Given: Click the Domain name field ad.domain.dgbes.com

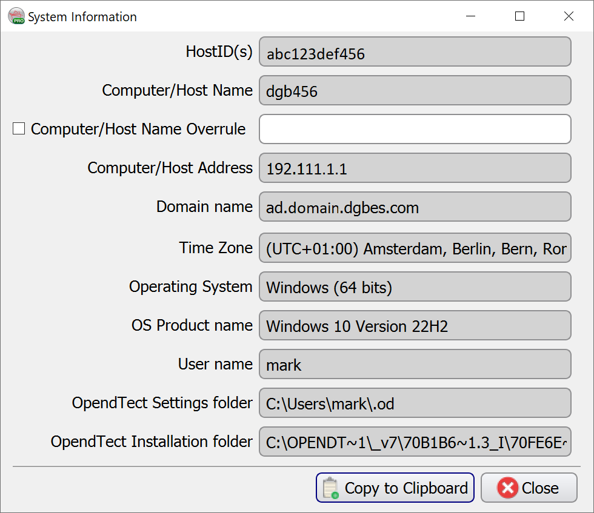Looking at the screenshot, I should (x=415, y=207).
